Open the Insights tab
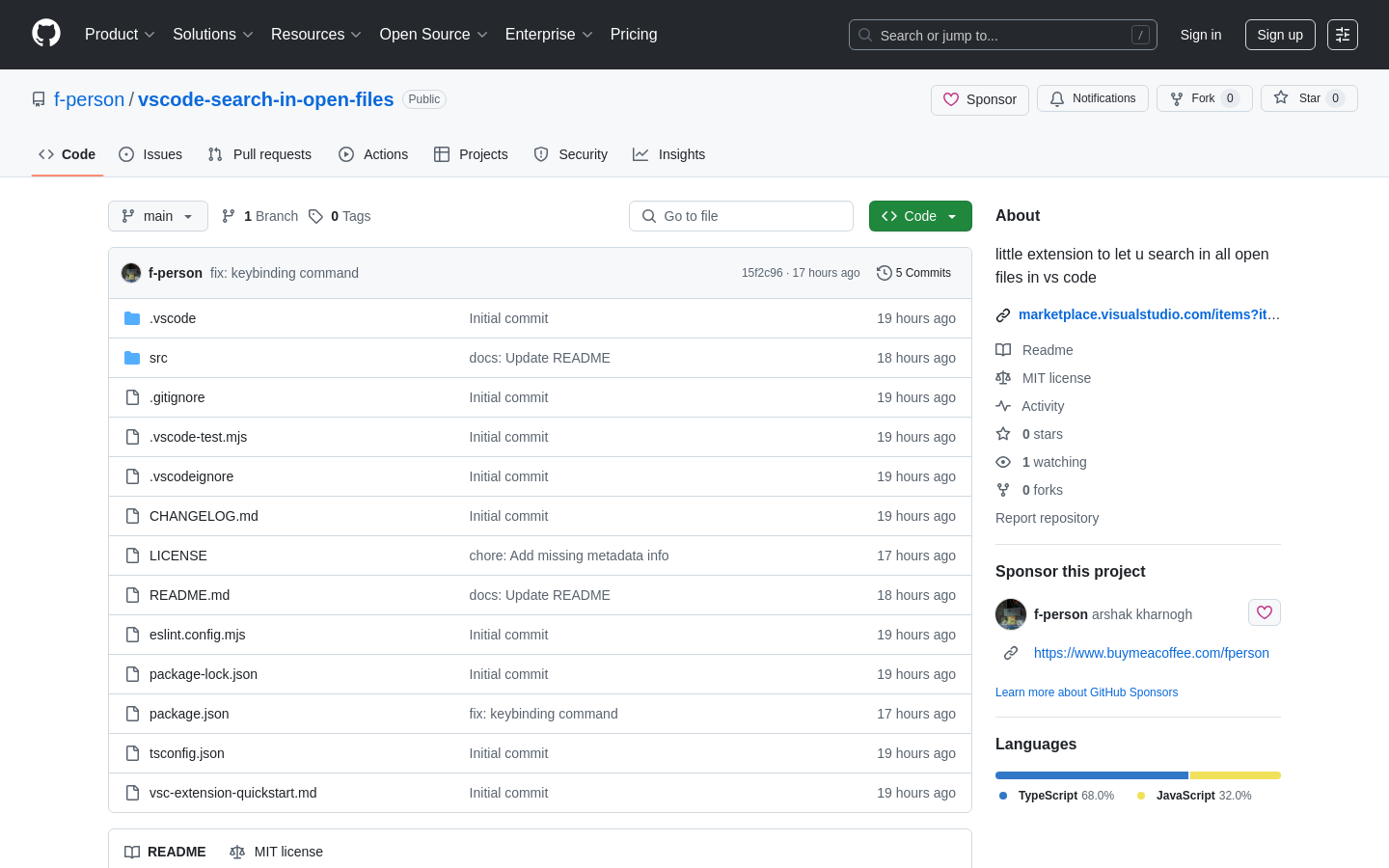 tap(669, 154)
